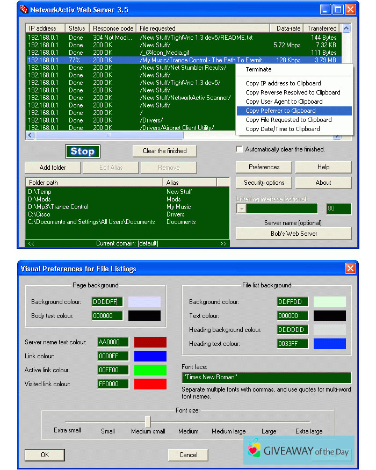Close the Visual Preferences dialog
Viewport: 376px width, 470px height.
(350, 268)
